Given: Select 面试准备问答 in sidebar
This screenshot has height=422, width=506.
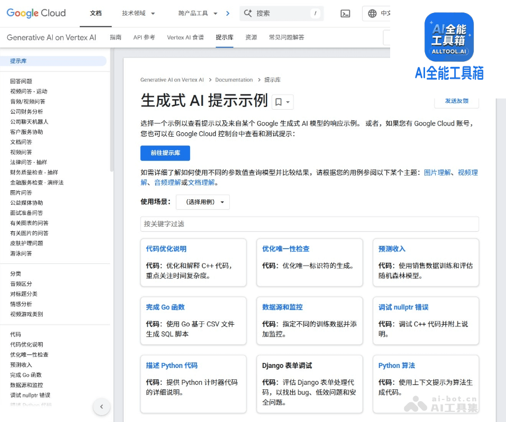Looking at the screenshot, I should 26,213.
